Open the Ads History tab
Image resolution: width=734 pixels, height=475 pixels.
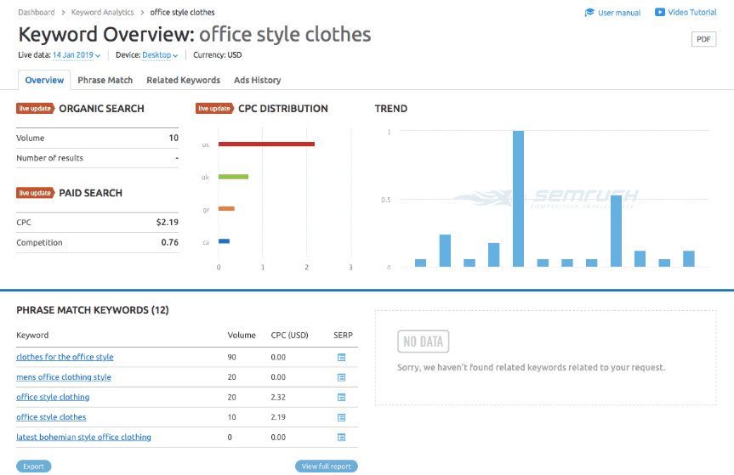click(257, 80)
